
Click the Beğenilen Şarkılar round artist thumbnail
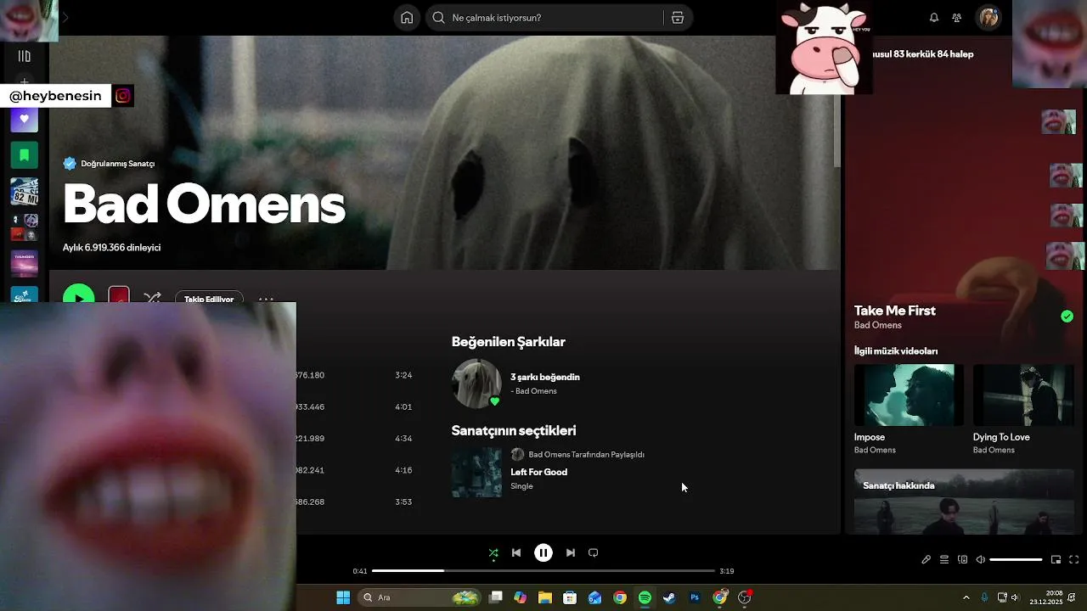[x=476, y=384]
